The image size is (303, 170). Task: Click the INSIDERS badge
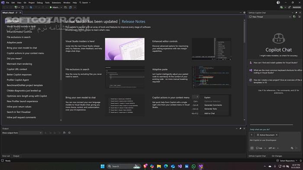coord(297,7)
